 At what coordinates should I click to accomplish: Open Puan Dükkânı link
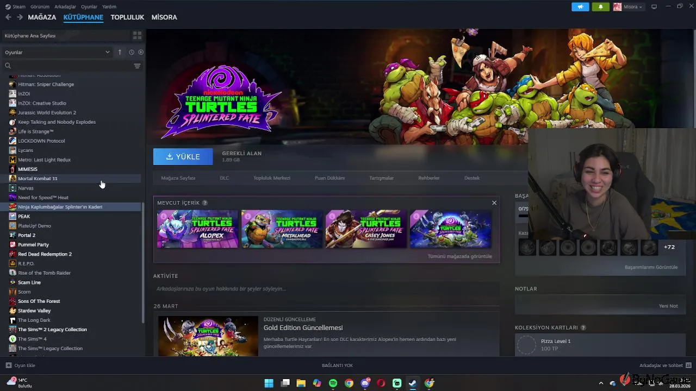click(330, 178)
